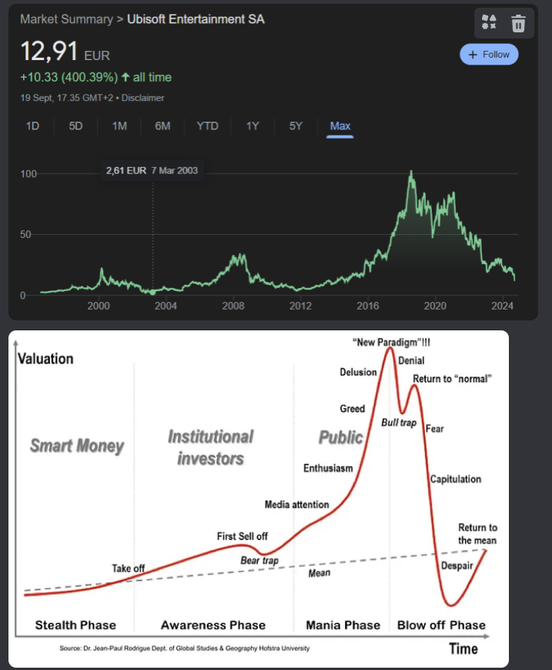Switch chart to 5D range

coord(75,126)
